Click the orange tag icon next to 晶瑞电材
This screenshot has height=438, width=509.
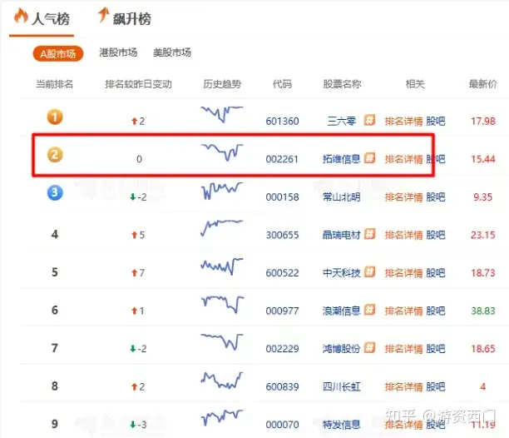(369, 234)
